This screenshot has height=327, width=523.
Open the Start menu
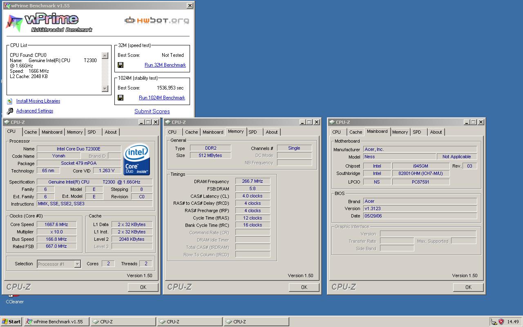[11, 322]
